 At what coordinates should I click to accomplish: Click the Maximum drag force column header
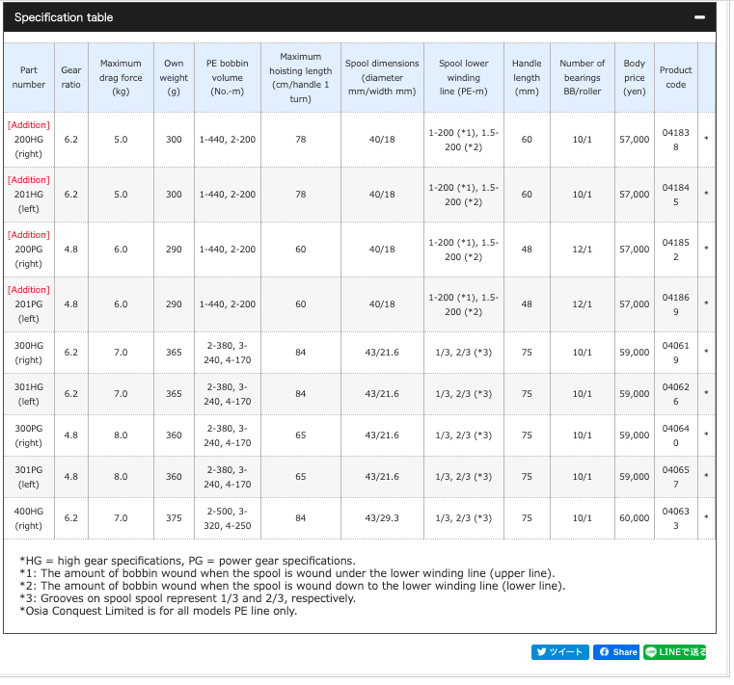pyautogui.click(x=121, y=77)
